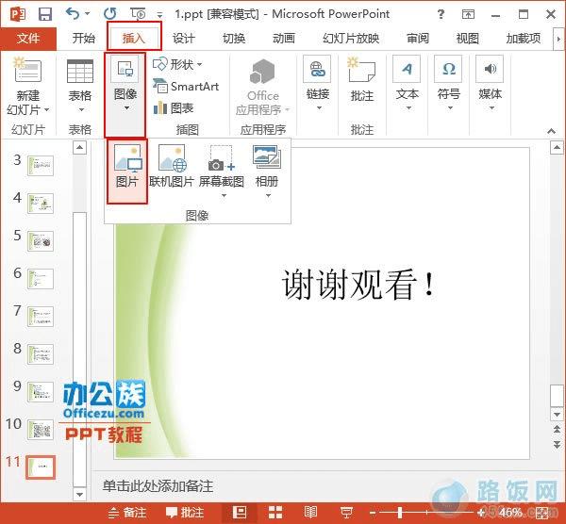Insert a new 批注 comment
566x524 pixels.
tap(361, 79)
